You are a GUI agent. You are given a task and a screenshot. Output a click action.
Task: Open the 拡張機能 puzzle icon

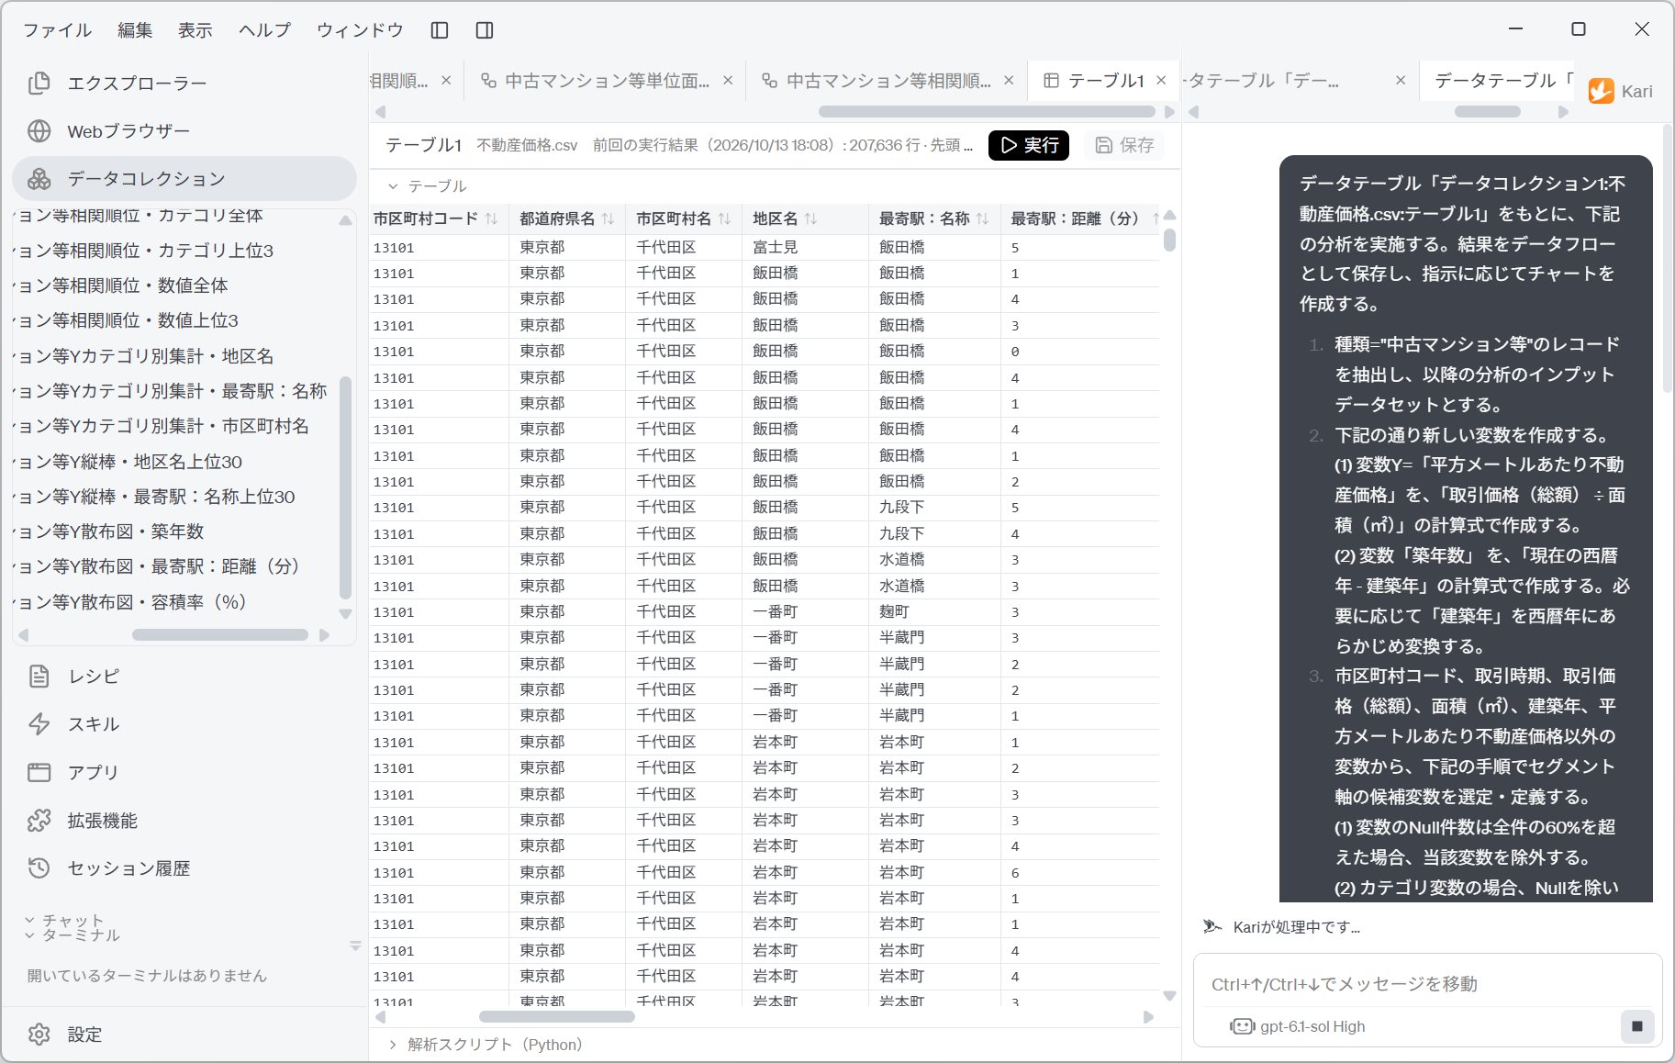[x=39, y=821]
